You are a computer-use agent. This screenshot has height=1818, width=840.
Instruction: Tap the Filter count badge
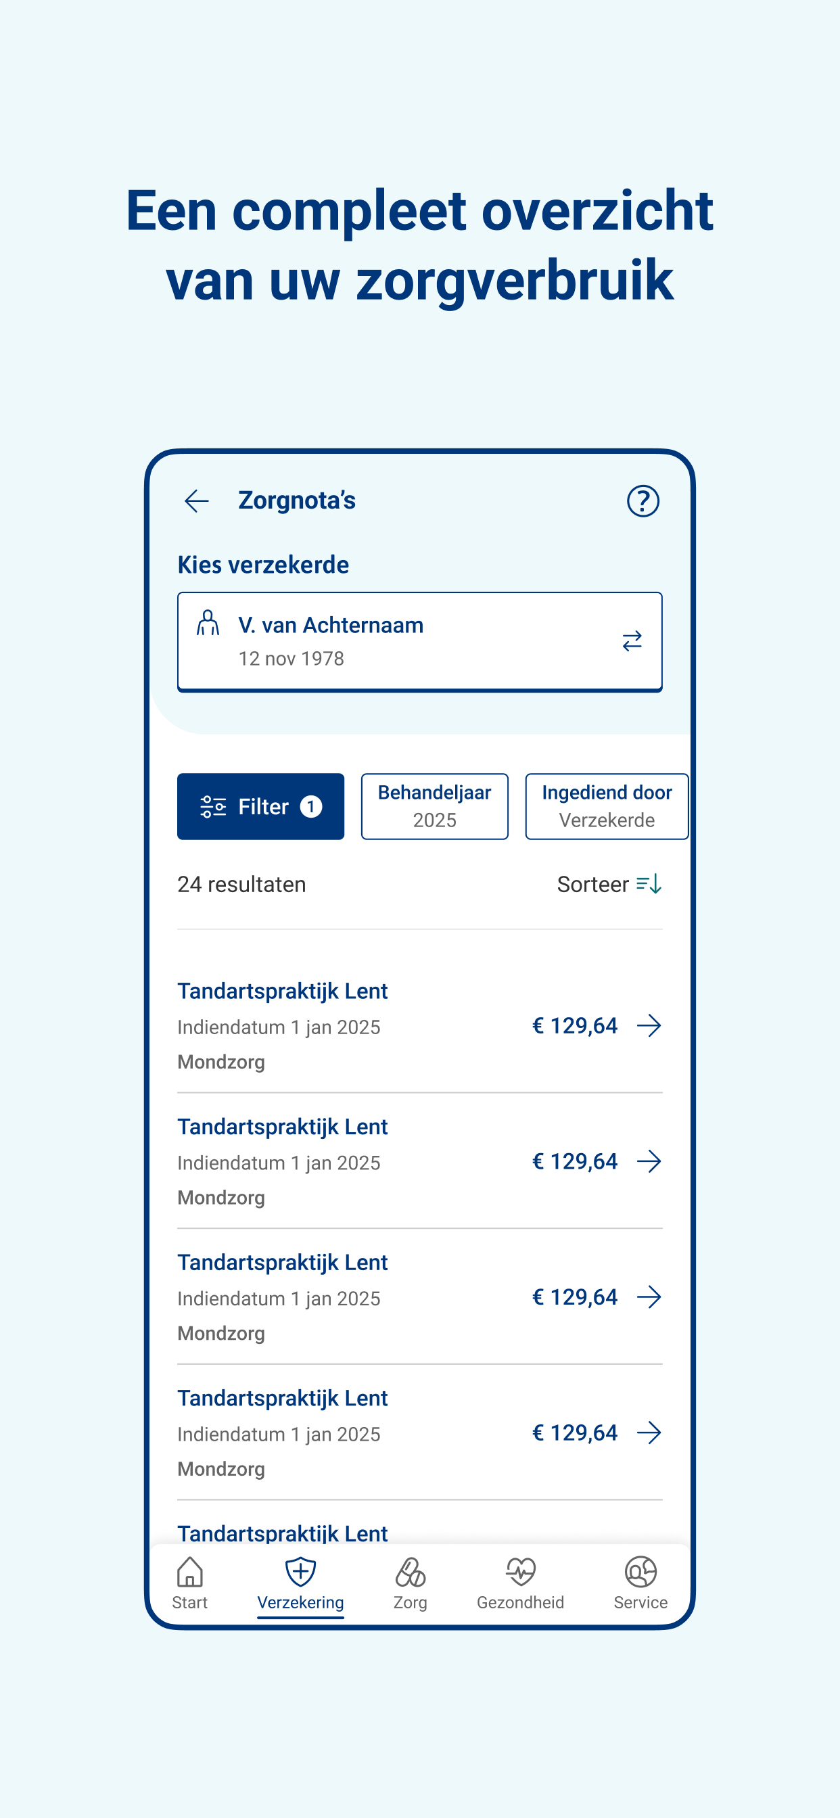(x=310, y=806)
